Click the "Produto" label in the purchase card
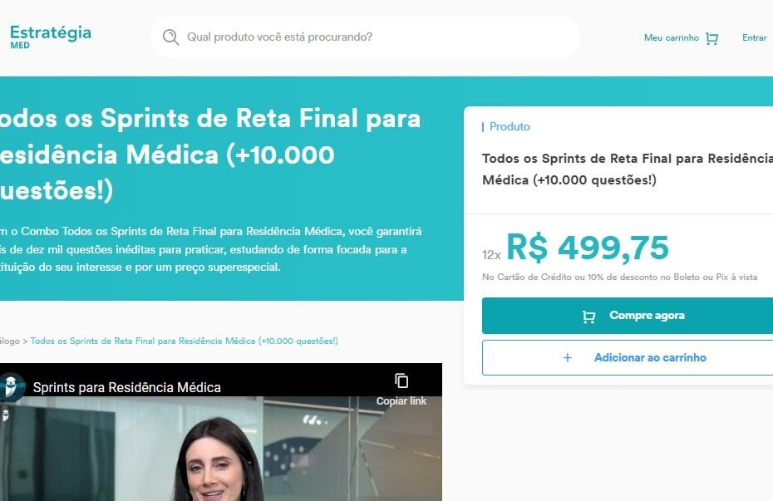This screenshot has height=501, width=773. pyautogui.click(x=510, y=126)
